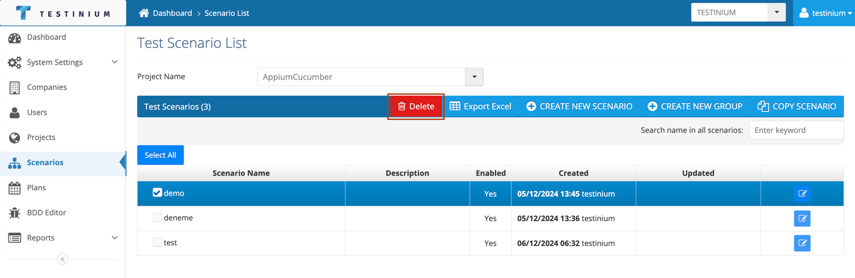Check the deneme scenario checkbox
This screenshot has width=855, height=278.
click(x=157, y=217)
